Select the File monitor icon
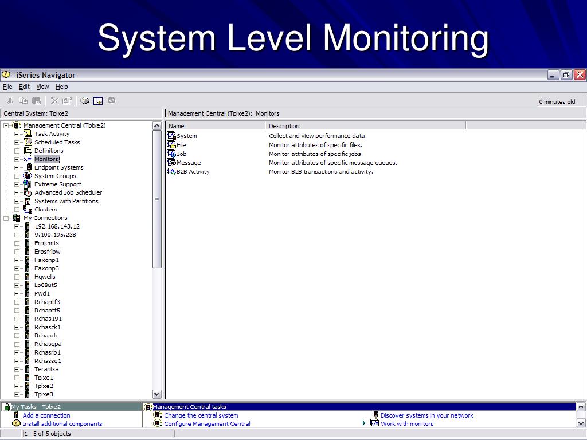This screenshot has width=587, height=440. (x=171, y=145)
